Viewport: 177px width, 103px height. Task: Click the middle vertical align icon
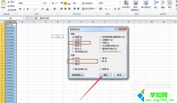point(65,3)
